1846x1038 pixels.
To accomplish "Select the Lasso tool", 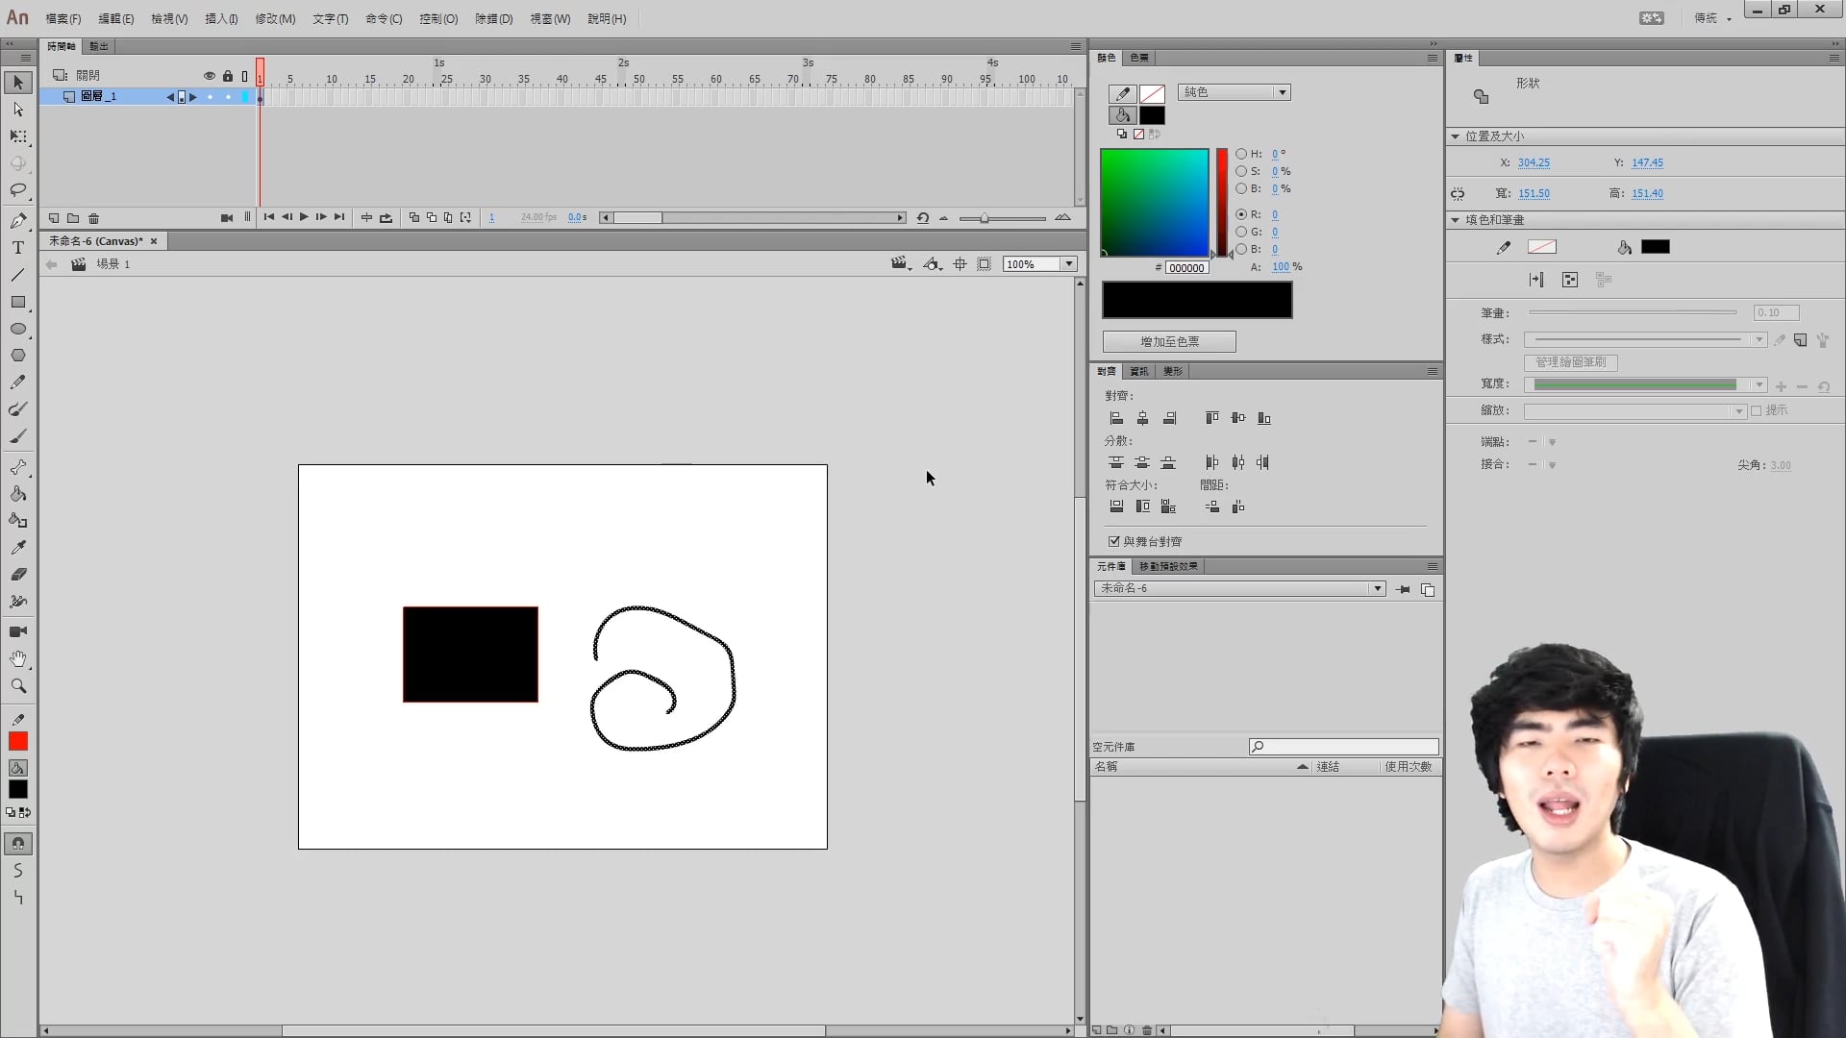I will point(17,190).
